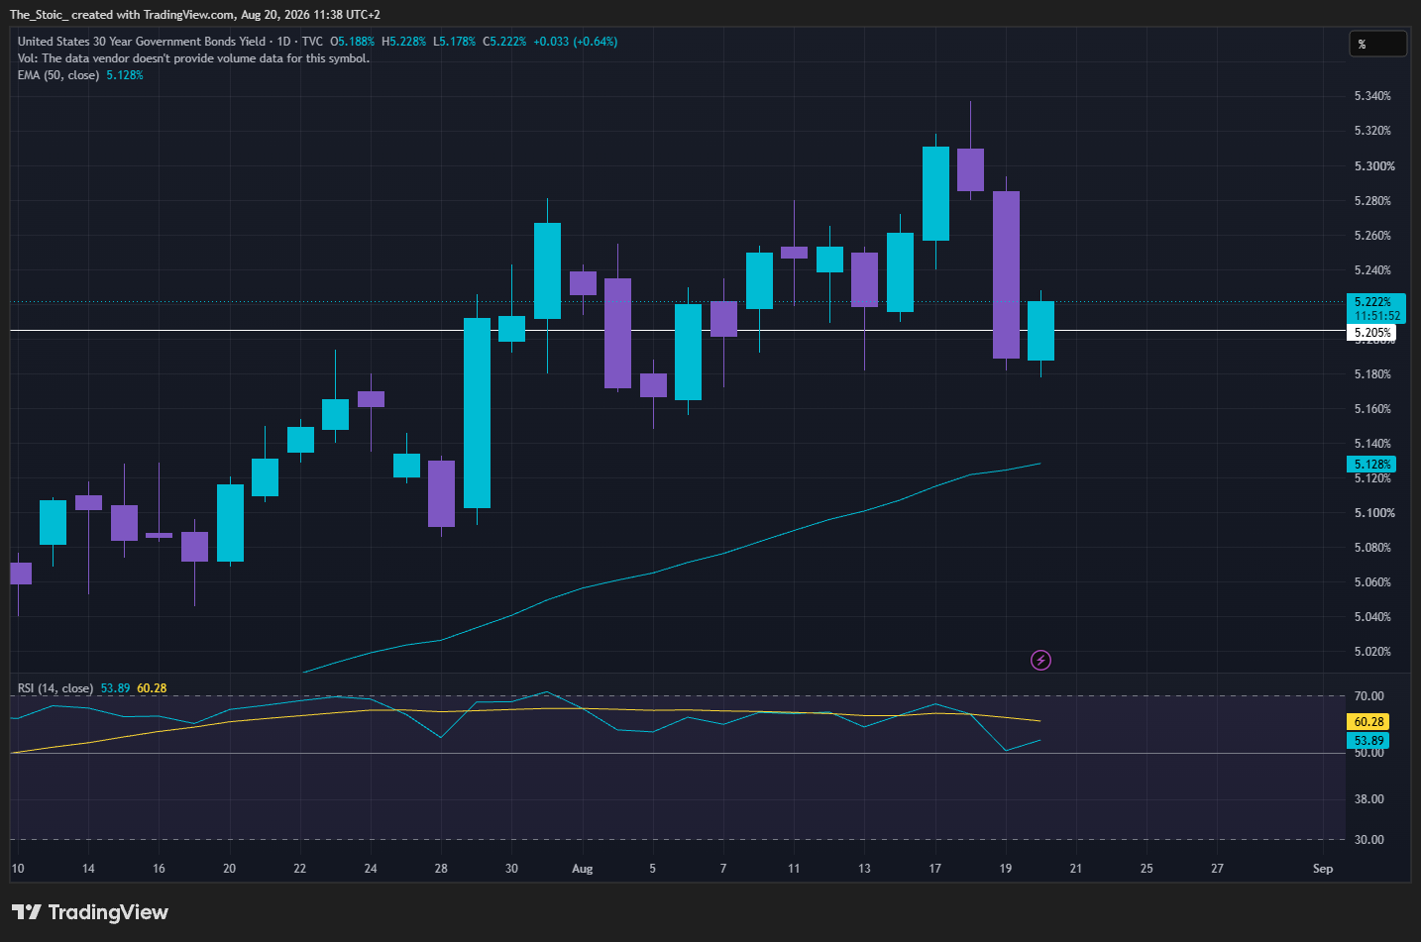Click the 5.080% price axis label
This screenshot has width=1421, height=942.
(x=1372, y=548)
